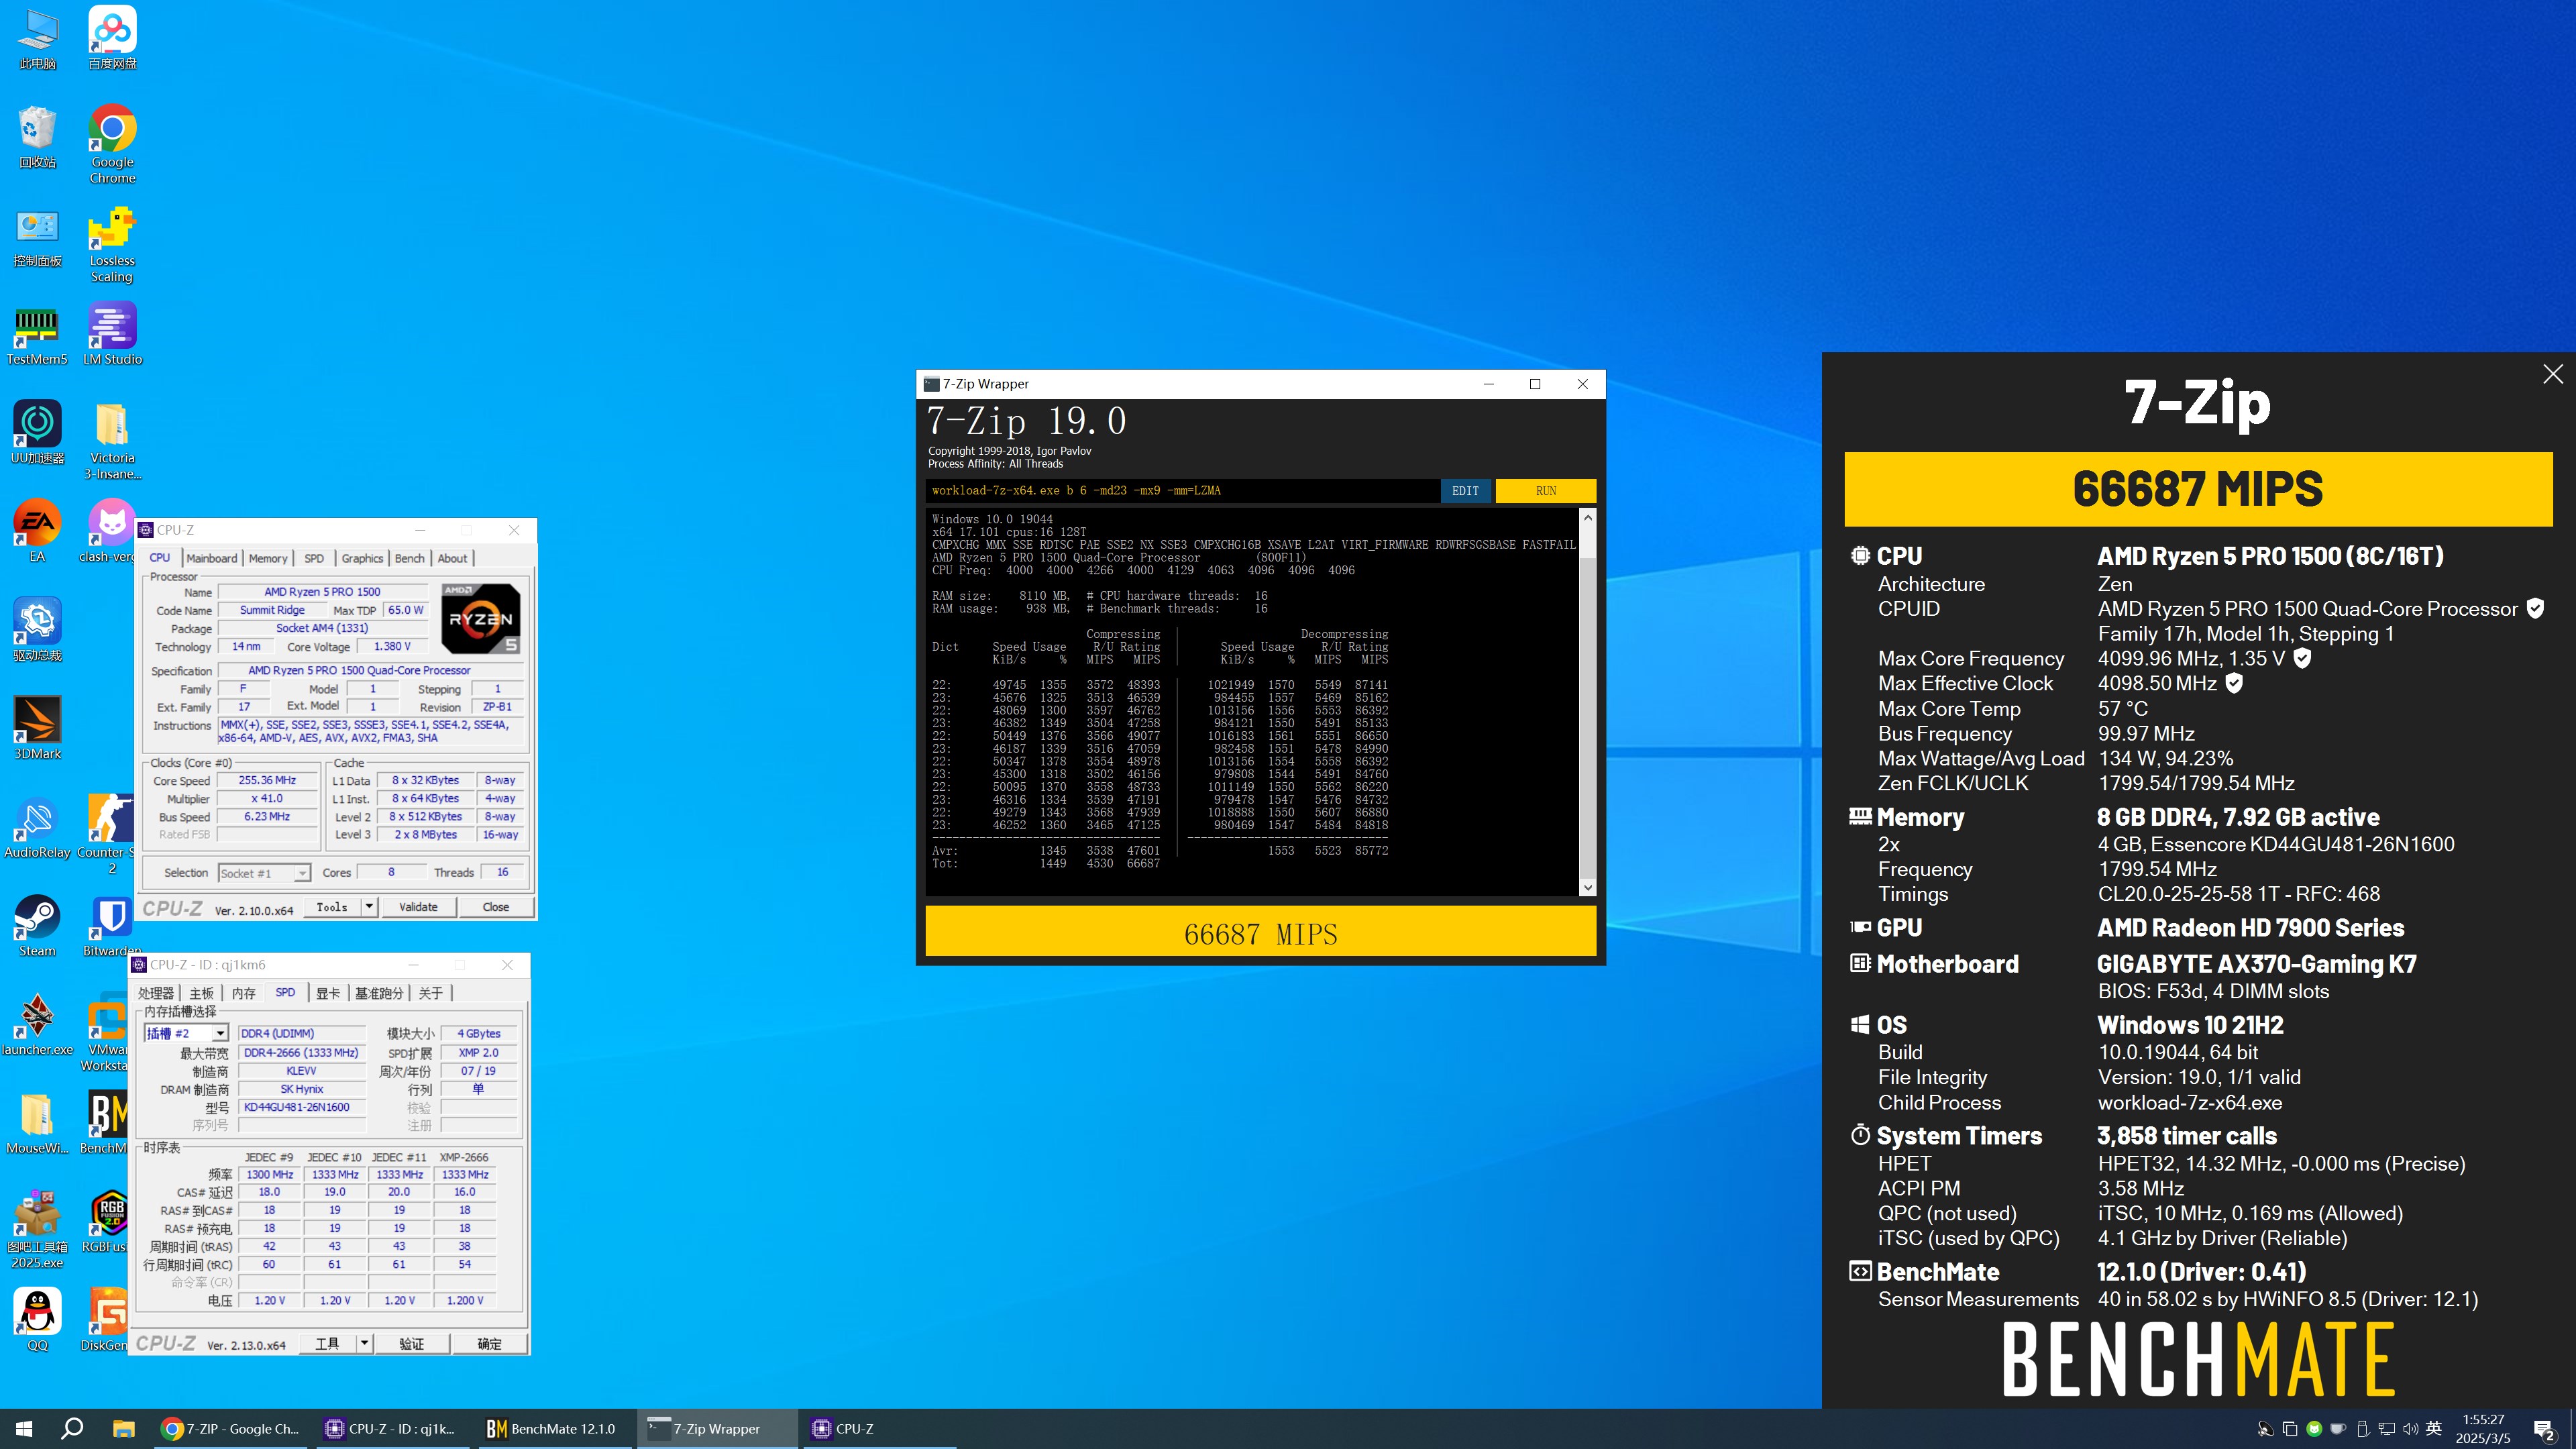Launch the EA app desktop icon
The image size is (2576, 1449).
point(37,531)
